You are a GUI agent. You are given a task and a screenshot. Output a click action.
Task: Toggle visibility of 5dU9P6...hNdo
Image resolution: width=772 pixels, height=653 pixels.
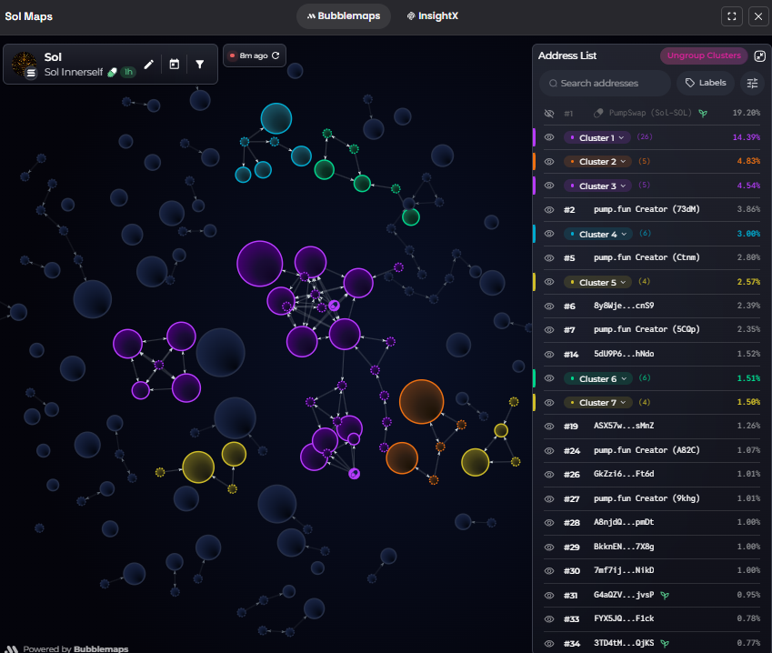tap(549, 355)
